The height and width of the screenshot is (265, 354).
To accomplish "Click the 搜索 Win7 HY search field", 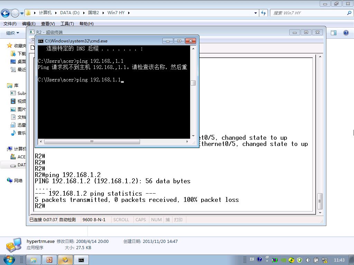I will (308, 13).
